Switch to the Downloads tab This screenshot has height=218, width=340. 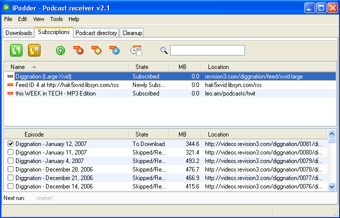18,33
